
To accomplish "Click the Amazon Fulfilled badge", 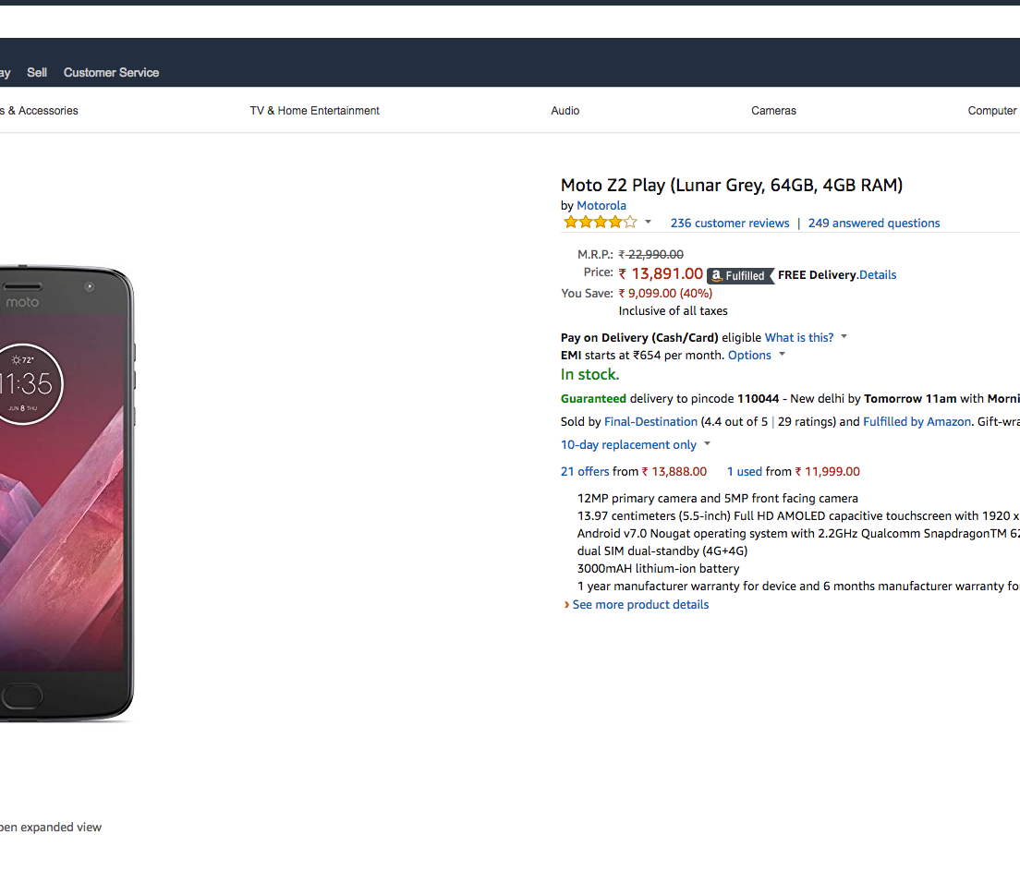I will coord(740,275).
